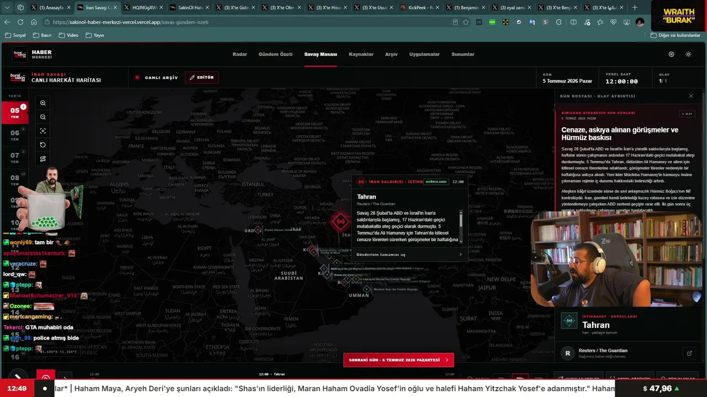Open the Yayın bookmarks folder

(95, 35)
